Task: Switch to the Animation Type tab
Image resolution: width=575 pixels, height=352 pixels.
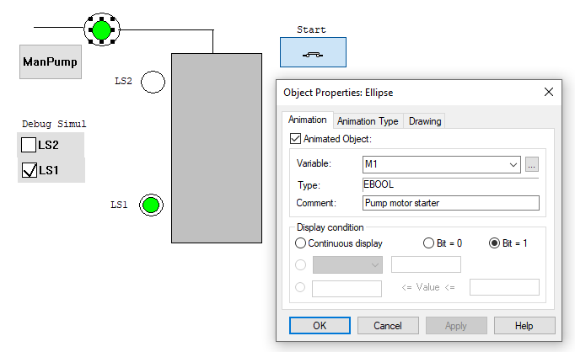Action: 368,121
